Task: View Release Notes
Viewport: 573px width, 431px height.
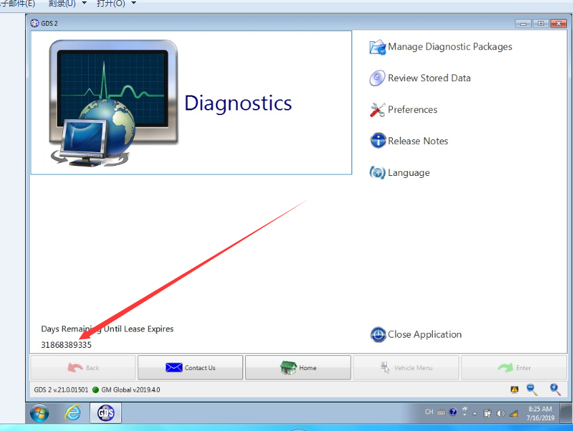Action: [418, 141]
